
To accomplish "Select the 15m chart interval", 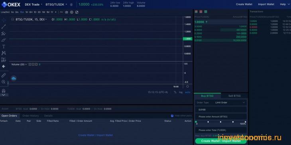I will [x=22, y=12].
